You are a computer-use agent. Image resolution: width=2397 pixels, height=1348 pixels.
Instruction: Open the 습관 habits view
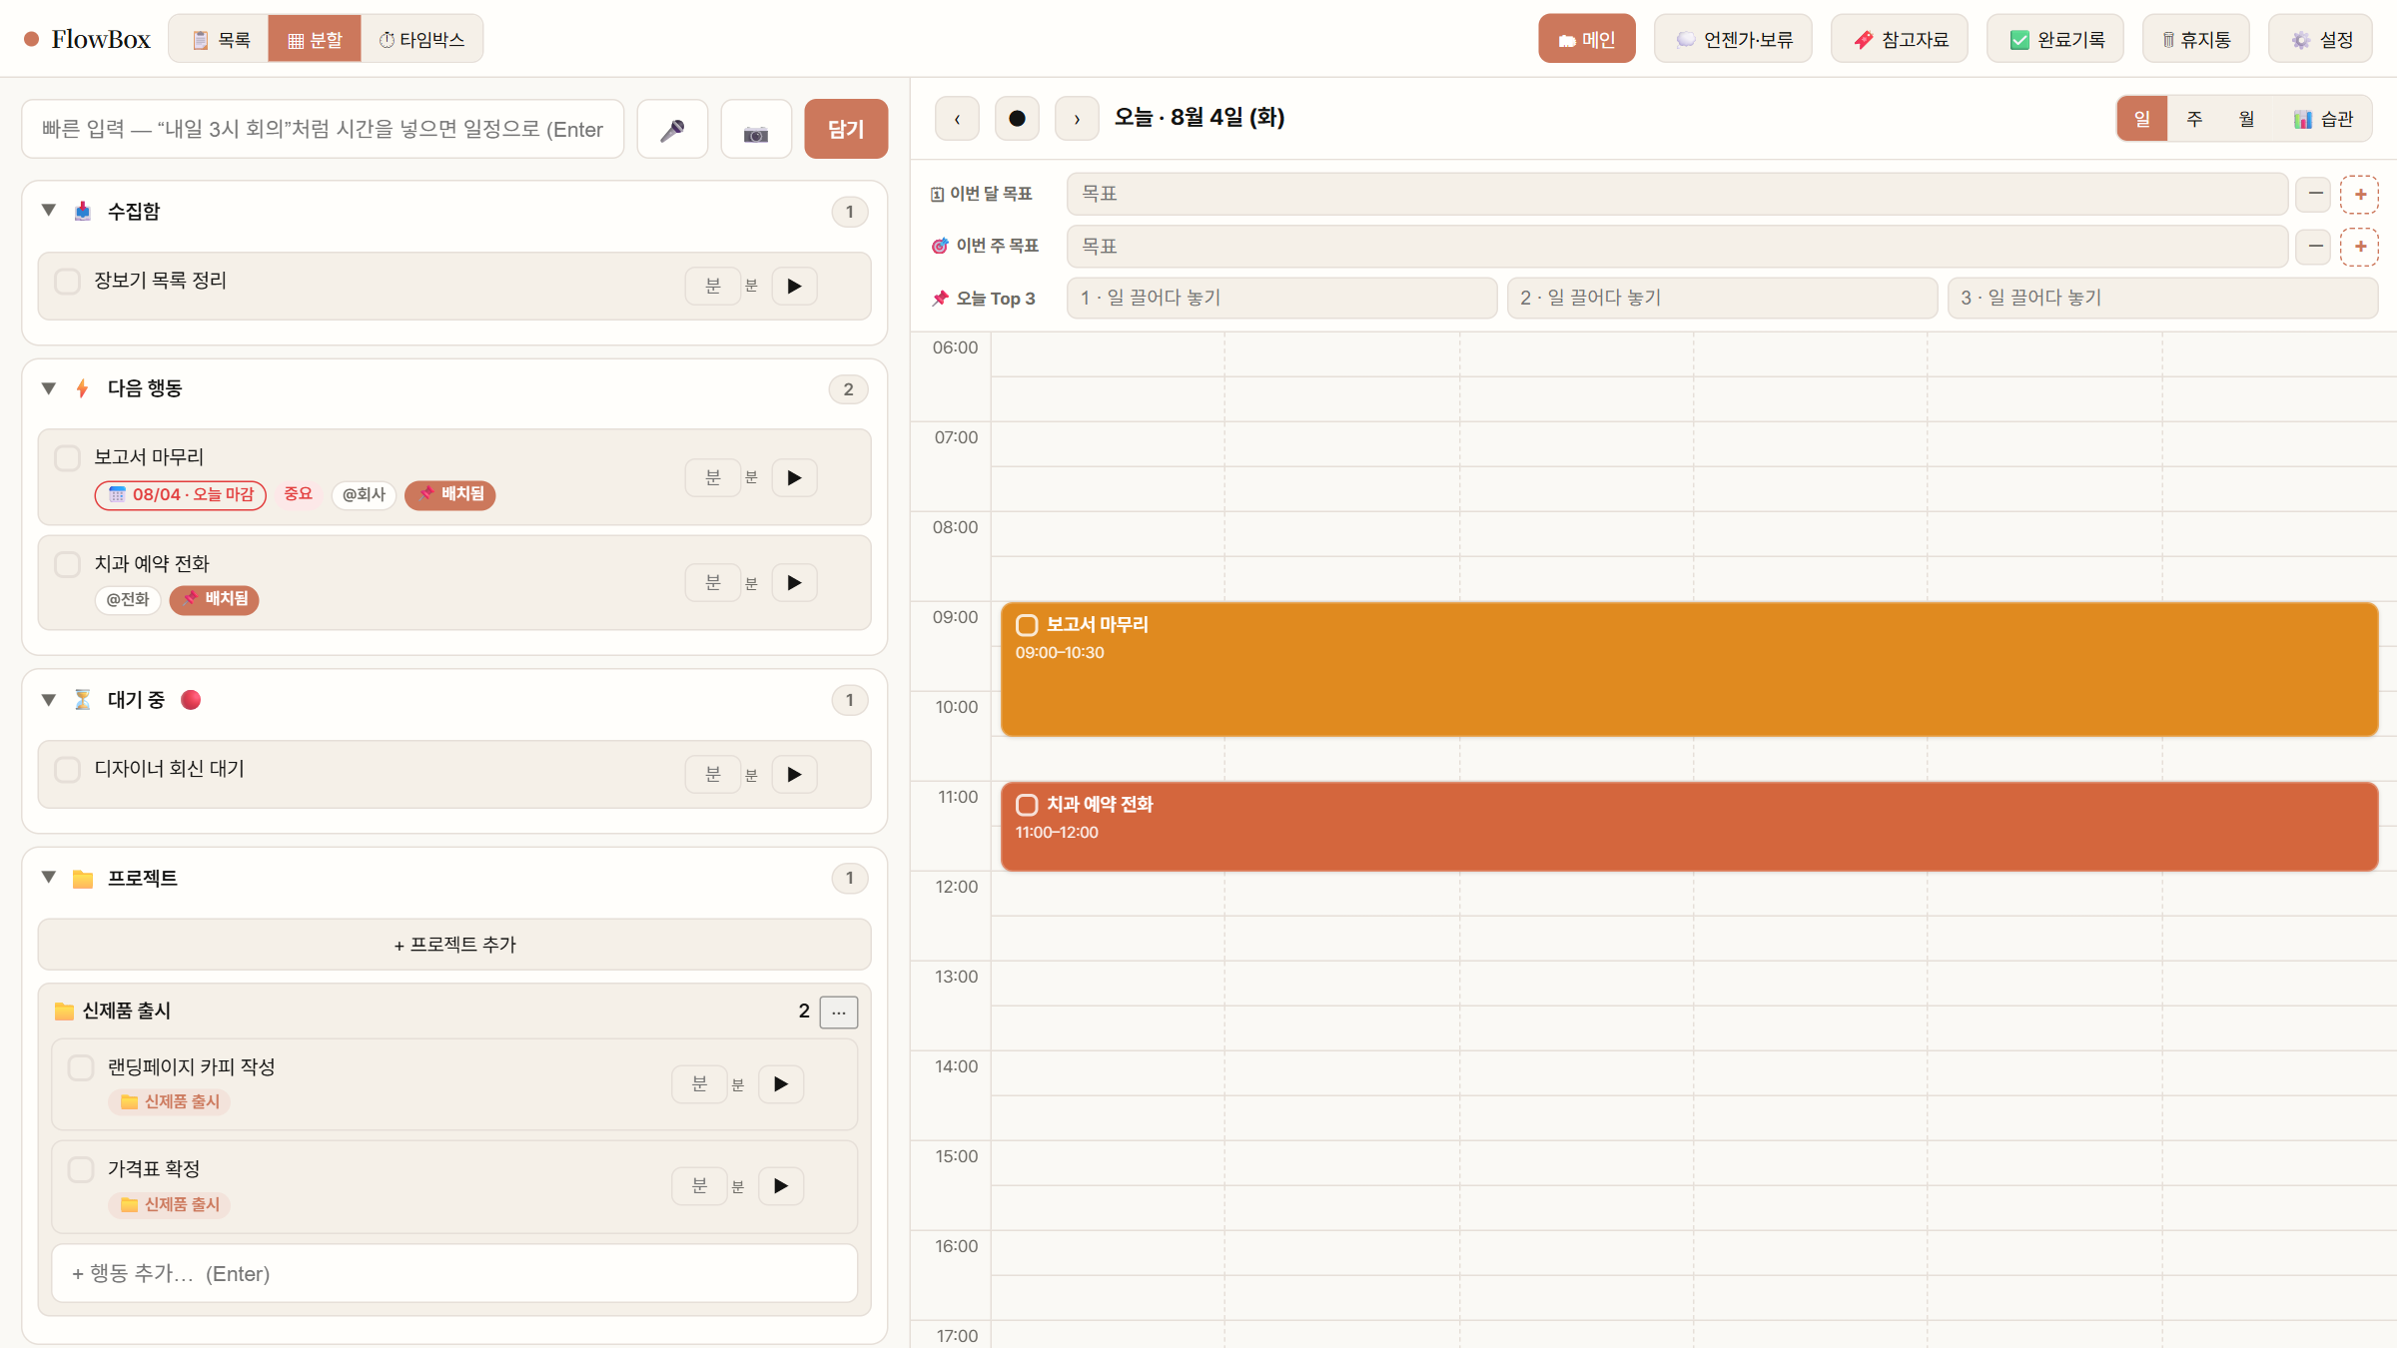pyautogui.click(x=2323, y=119)
